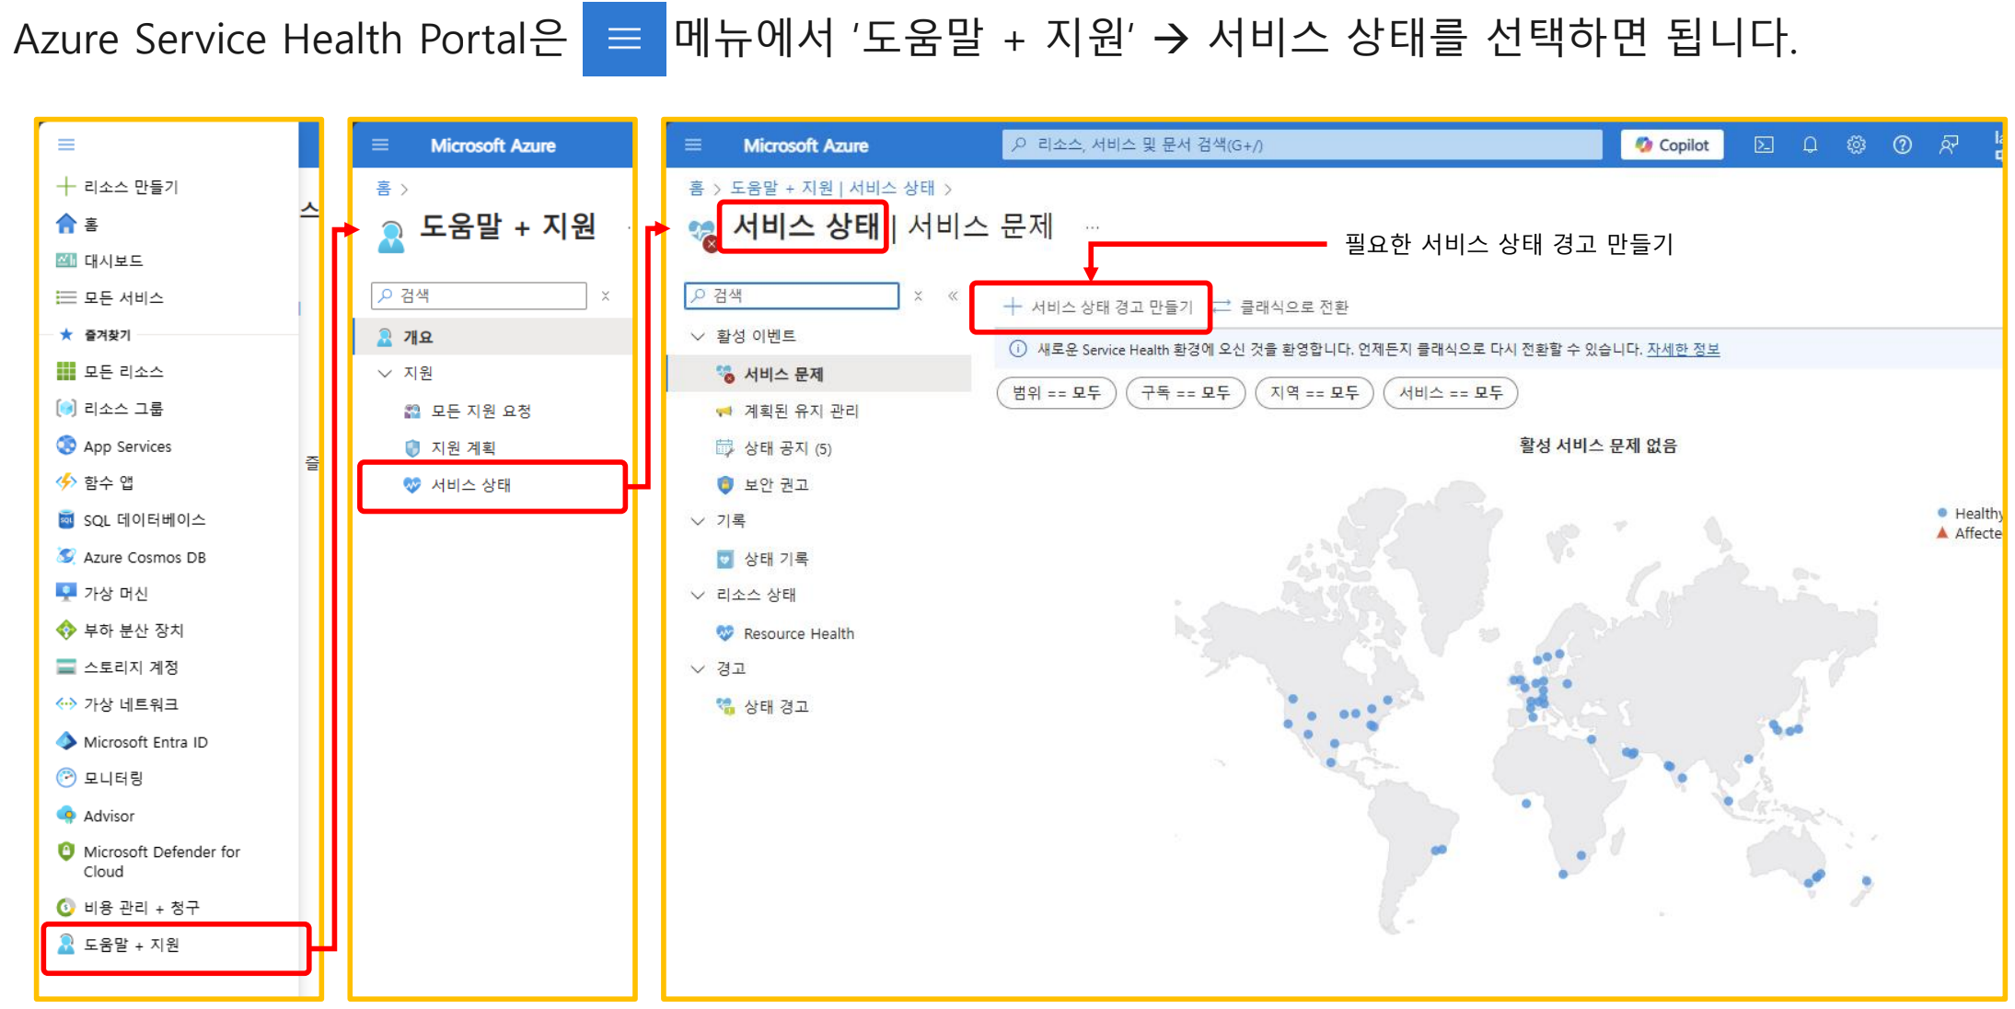2015x1009 pixels.
Task: Collapse the 리소스 상태 section
Action: point(698,595)
